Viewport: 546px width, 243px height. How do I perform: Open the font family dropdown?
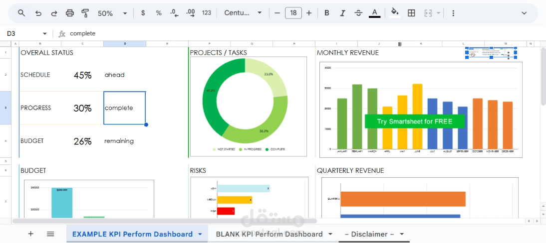243,13
